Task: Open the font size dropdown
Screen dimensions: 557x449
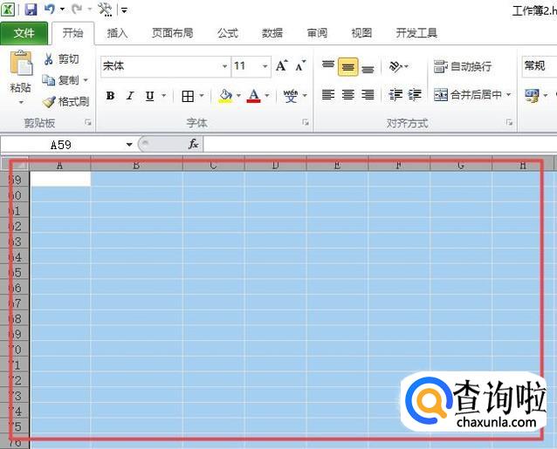Action: click(265, 66)
